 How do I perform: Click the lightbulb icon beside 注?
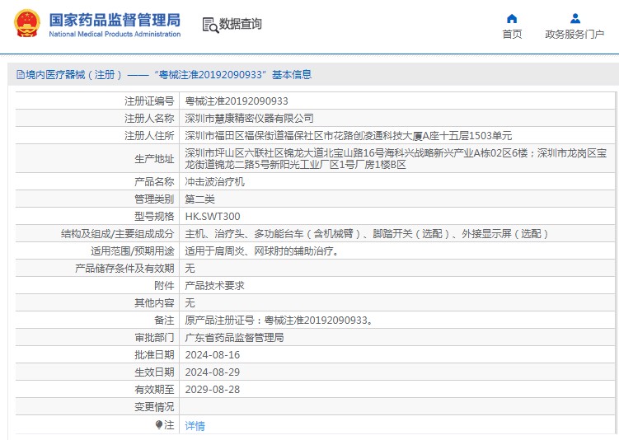tap(159, 425)
